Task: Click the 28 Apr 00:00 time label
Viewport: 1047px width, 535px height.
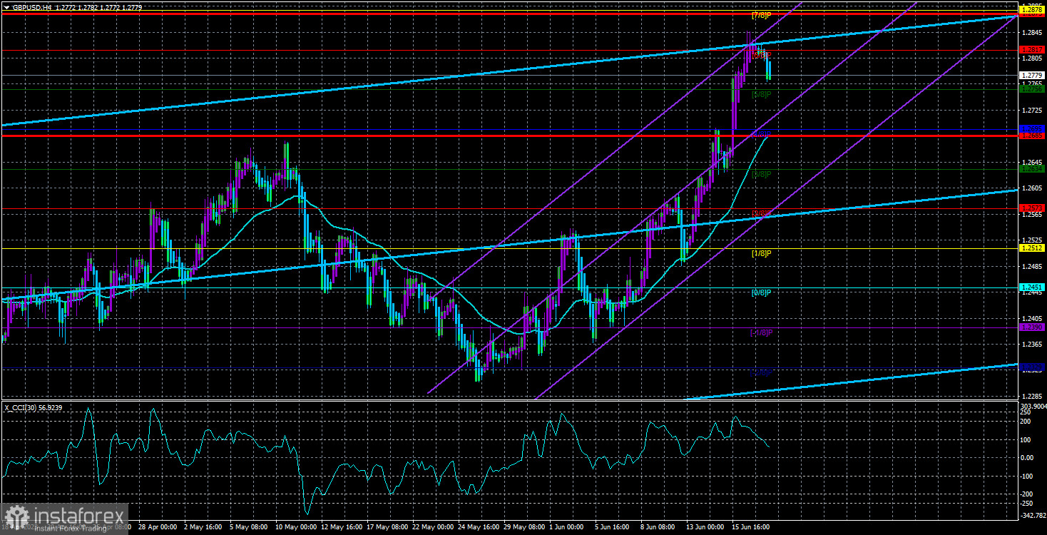Action: tap(156, 528)
